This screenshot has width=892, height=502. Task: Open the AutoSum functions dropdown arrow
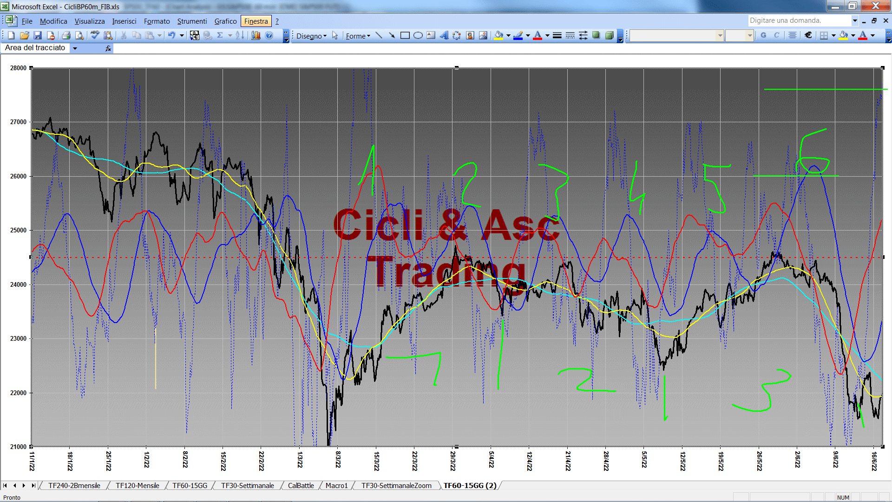coord(230,35)
